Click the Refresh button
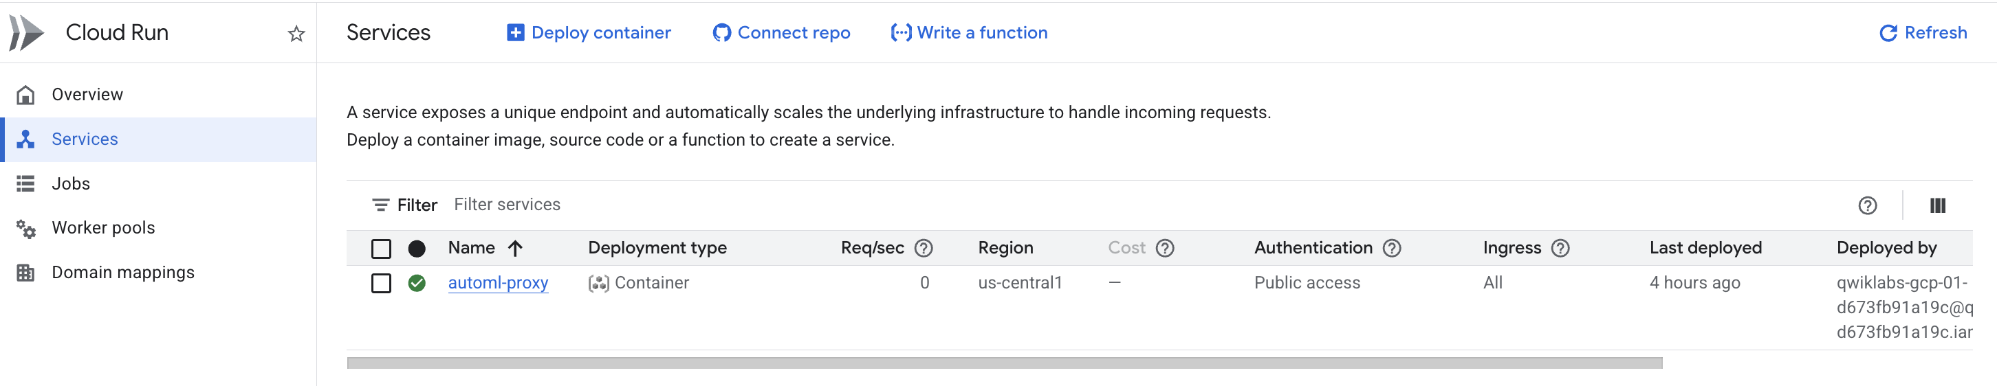This screenshot has height=386, width=1997. point(1923,32)
